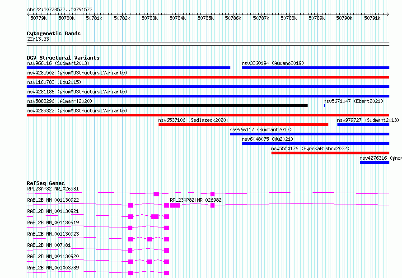Click the first exon of RABL2B|NM_007081
Image resolution: width=402 pixels, height=278 pixels.
(x=130, y=250)
